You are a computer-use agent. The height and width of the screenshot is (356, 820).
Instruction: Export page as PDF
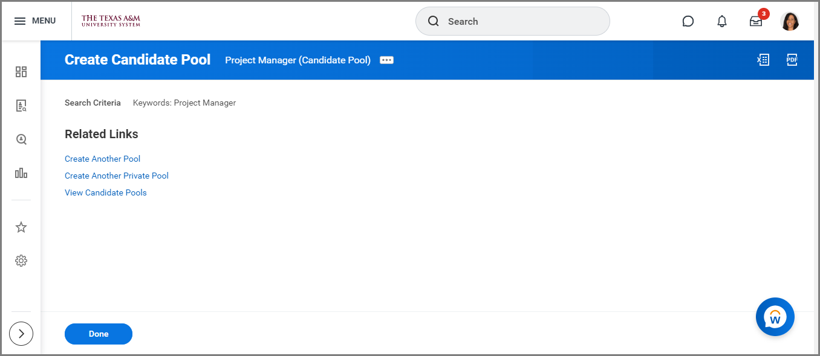click(x=792, y=60)
